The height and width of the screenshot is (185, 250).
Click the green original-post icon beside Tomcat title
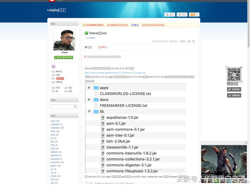(x=86, y=33)
